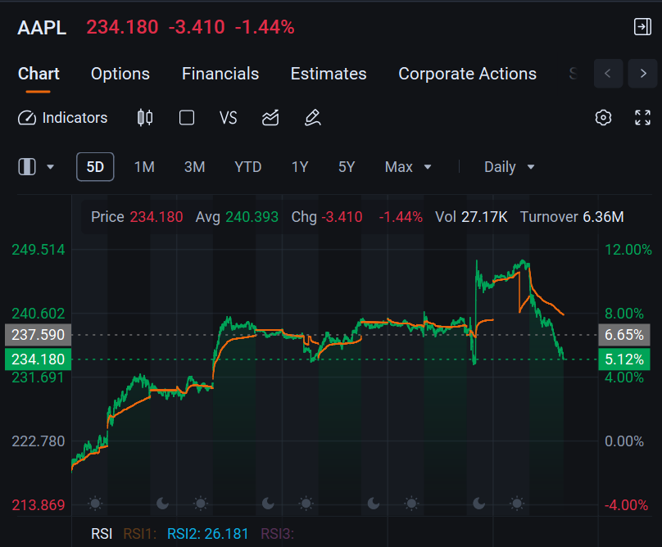This screenshot has width=662, height=547.
Task: Select the YTD time range
Action: click(247, 167)
